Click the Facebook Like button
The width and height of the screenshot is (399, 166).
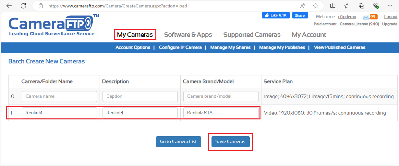pyautogui.click(x=276, y=15)
